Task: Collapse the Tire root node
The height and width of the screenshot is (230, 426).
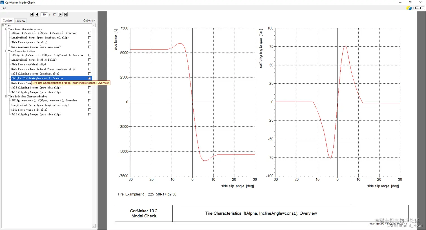Action: pyautogui.click(x=3, y=25)
